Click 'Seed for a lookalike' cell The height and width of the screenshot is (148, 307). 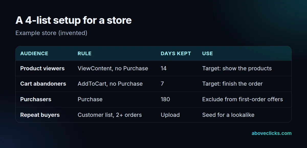tap(228, 115)
